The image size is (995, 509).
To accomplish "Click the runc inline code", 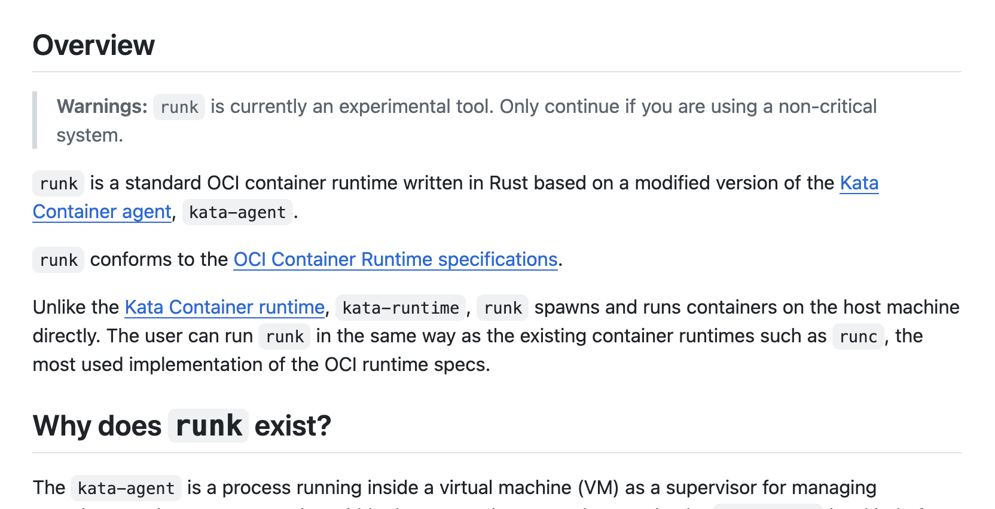I will point(858,337).
